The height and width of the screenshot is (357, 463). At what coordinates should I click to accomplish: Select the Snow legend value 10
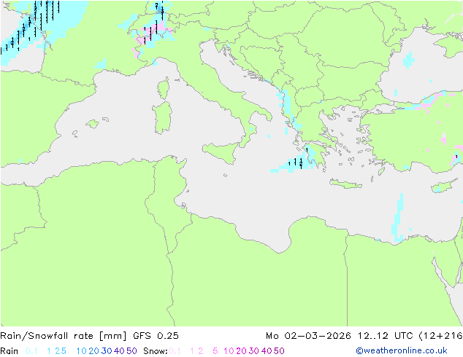pos(229,351)
